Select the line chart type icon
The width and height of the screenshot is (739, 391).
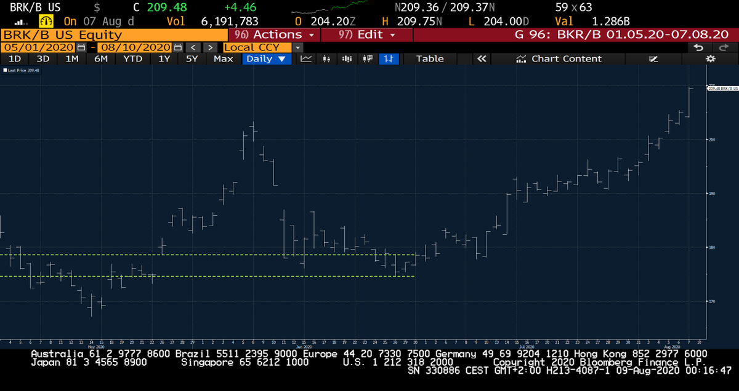point(306,59)
